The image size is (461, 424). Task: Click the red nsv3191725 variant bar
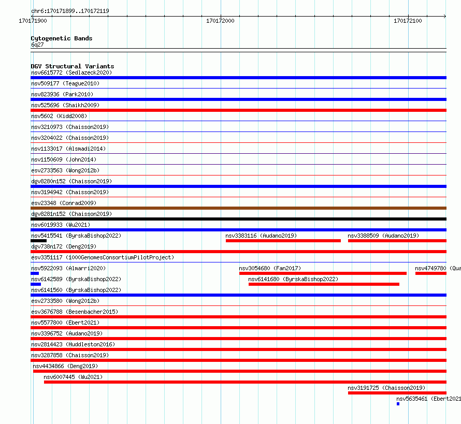[397, 393]
